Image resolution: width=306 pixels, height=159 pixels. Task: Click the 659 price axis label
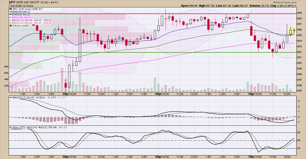pos(299,13)
